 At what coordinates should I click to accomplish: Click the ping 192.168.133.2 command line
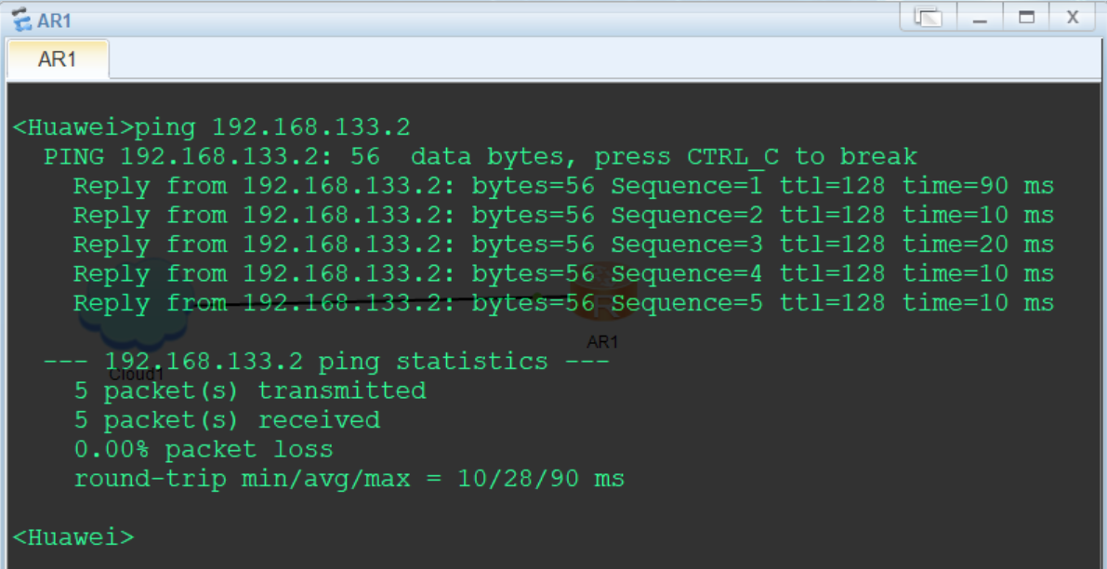pyautogui.click(x=211, y=127)
